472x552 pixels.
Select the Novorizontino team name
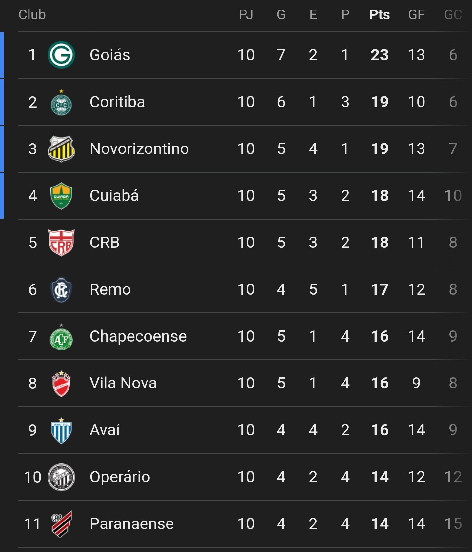(x=139, y=149)
